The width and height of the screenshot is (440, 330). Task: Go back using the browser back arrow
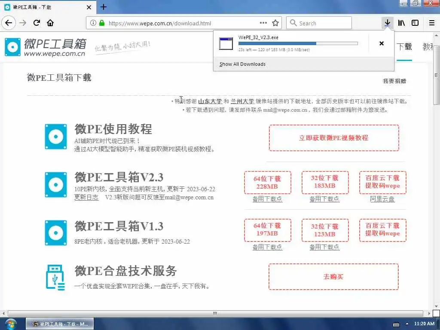(9, 23)
